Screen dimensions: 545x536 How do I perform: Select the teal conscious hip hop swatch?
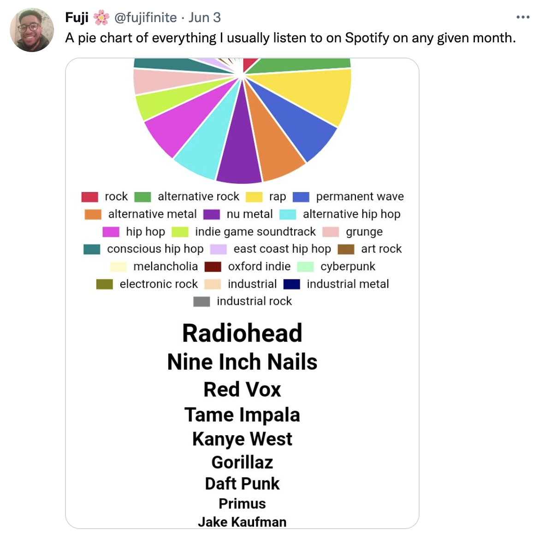93,249
